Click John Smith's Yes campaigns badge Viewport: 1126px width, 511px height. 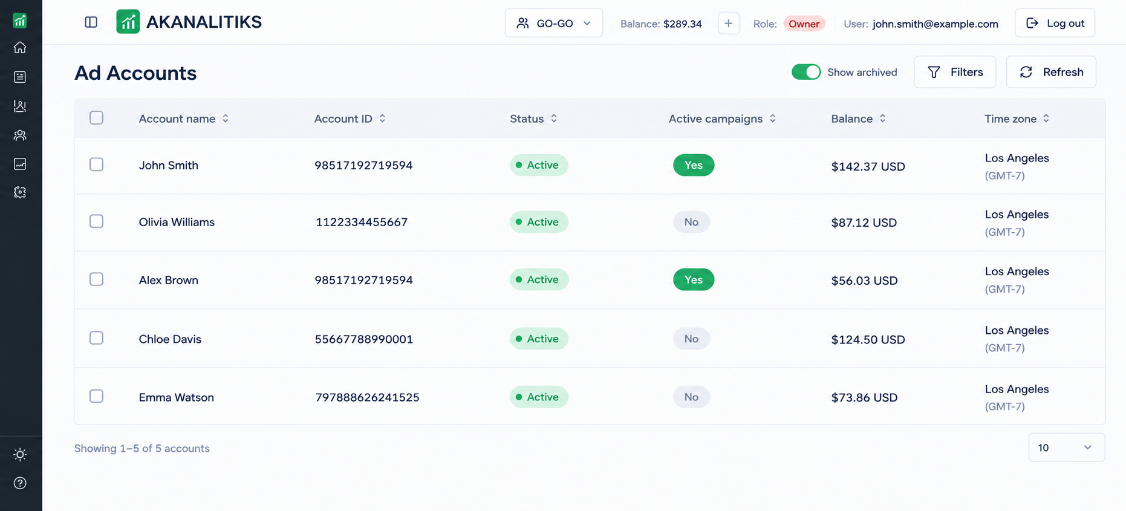[694, 165]
